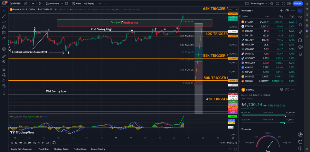Image resolution: width=310 pixels, height=152 pixels.
Task: Expand the Crypto Pairs Screener dropdown
Action: (34, 149)
